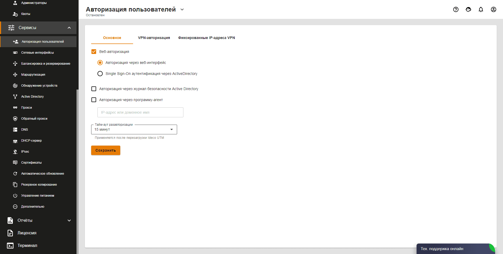Open Тех. поддержка онлайн chat
The width and height of the screenshot is (503, 254).
(x=456, y=249)
